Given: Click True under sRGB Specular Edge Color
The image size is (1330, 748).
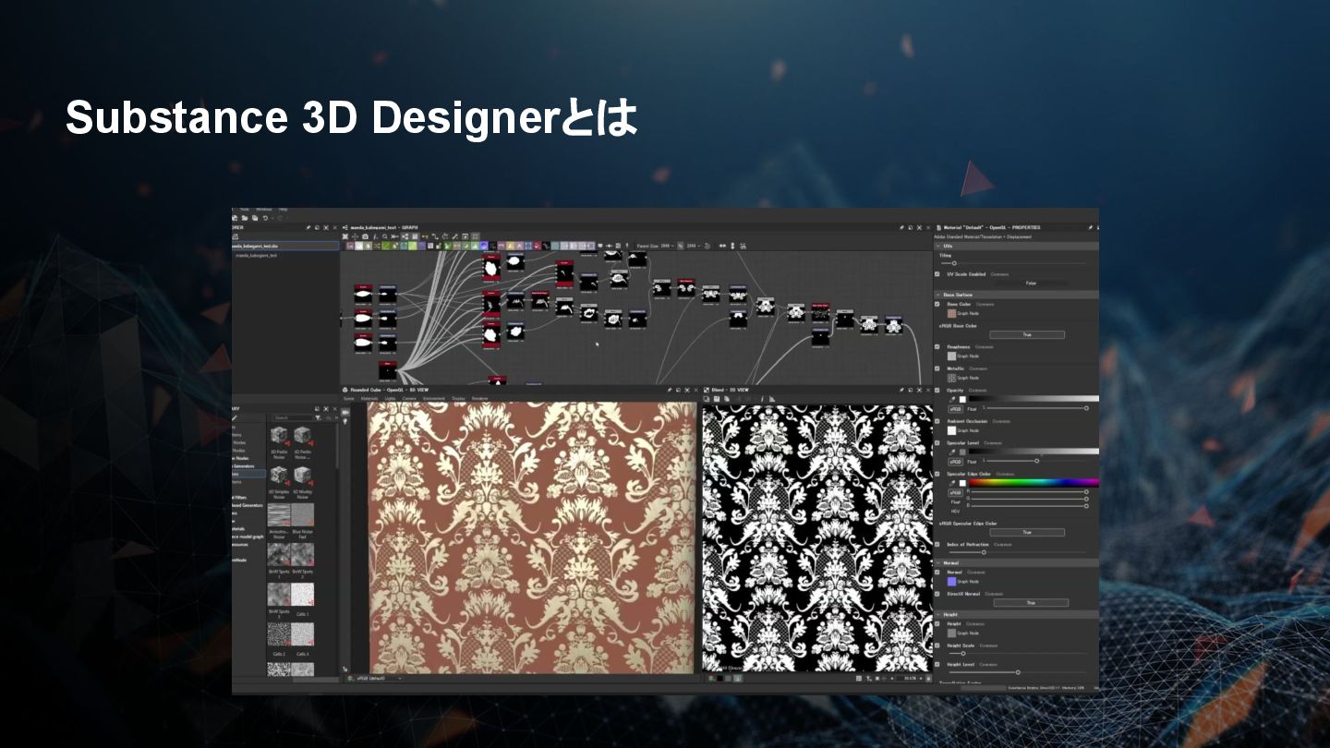Looking at the screenshot, I should point(1027,533).
